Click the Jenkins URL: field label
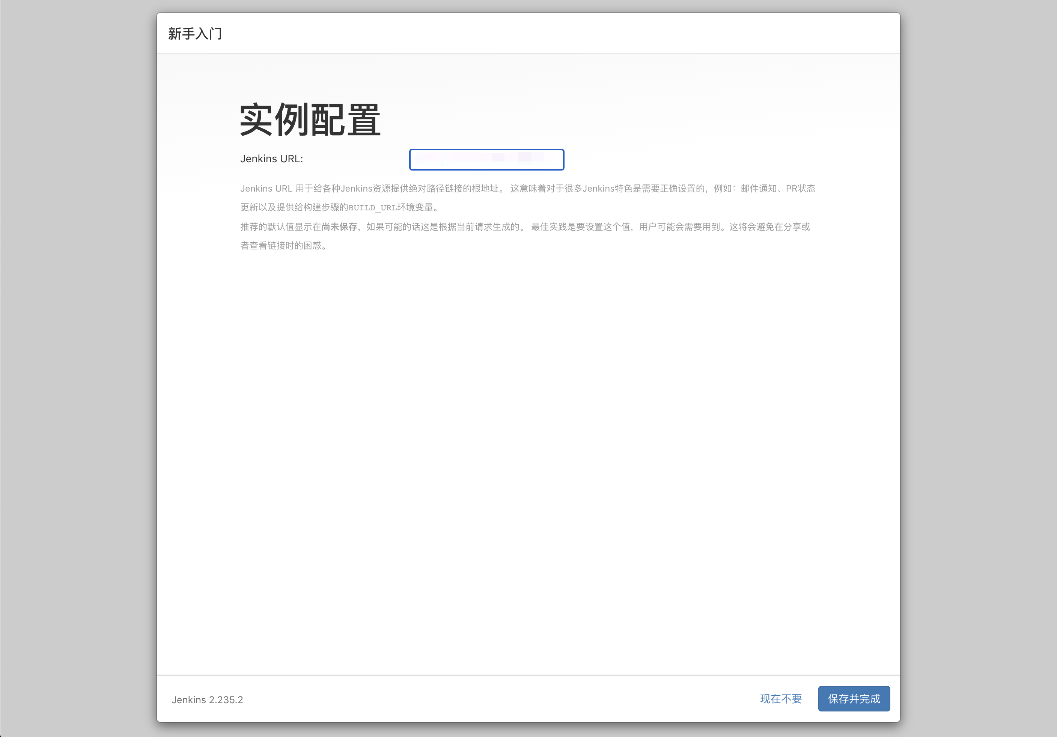Image resolution: width=1057 pixels, height=737 pixels. [x=272, y=159]
